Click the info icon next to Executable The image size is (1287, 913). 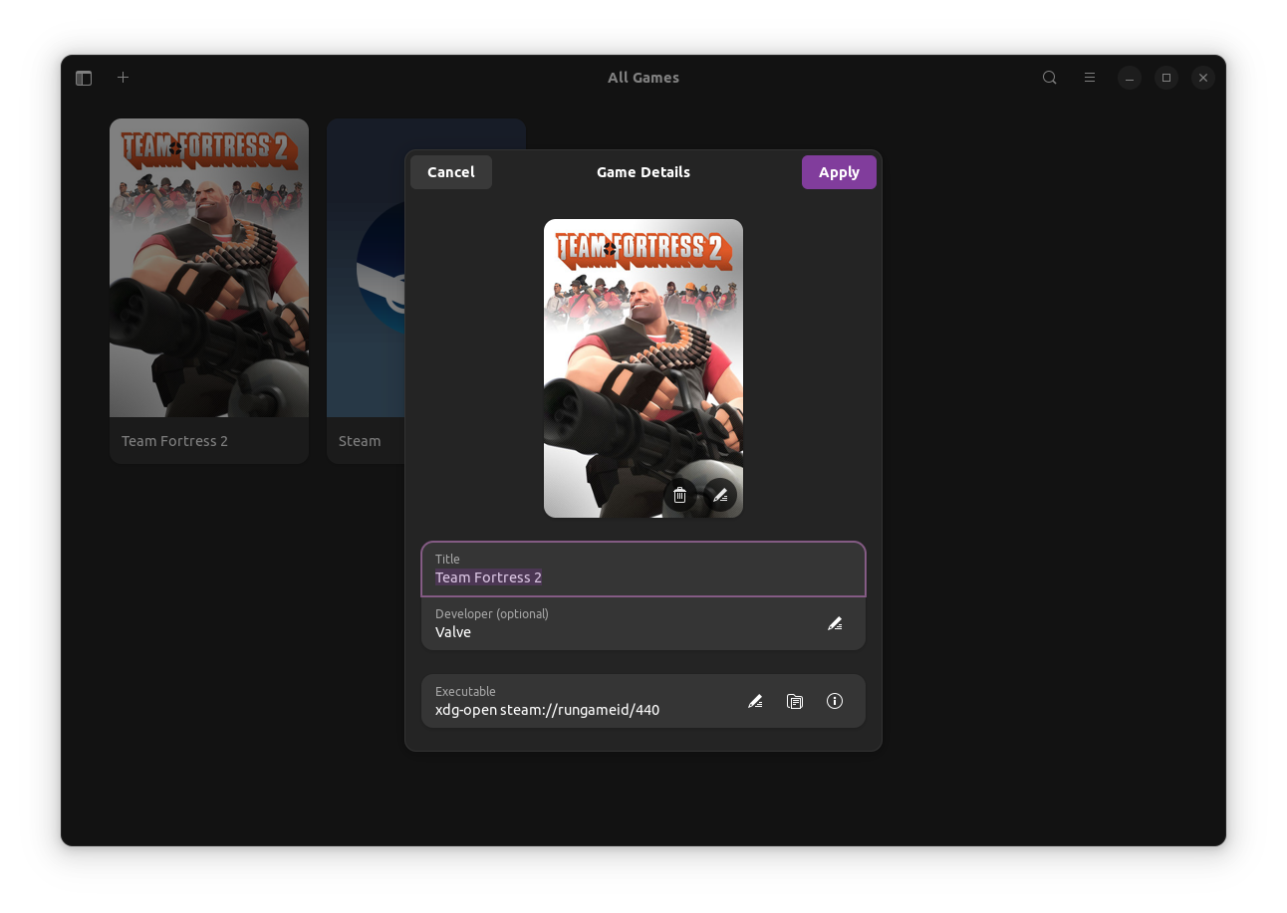point(835,701)
